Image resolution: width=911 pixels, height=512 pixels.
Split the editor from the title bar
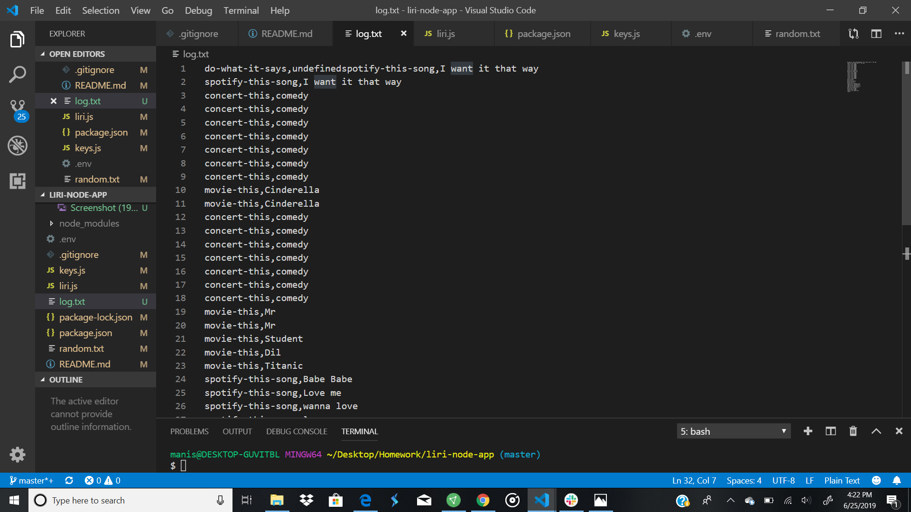(x=876, y=34)
